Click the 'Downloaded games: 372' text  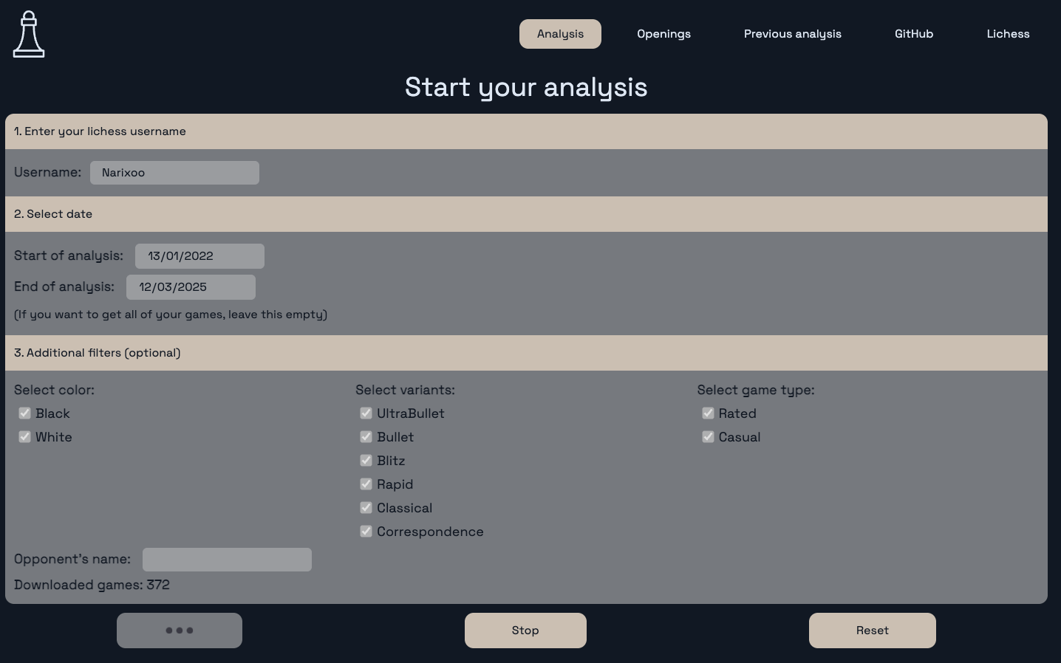pos(92,585)
